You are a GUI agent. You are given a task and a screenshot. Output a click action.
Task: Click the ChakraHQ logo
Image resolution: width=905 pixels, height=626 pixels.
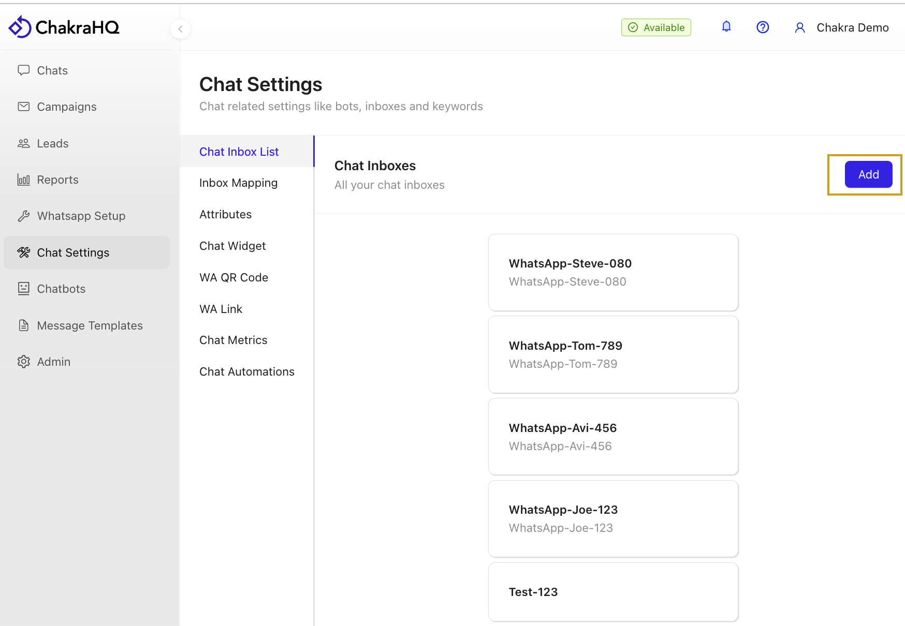(x=64, y=27)
